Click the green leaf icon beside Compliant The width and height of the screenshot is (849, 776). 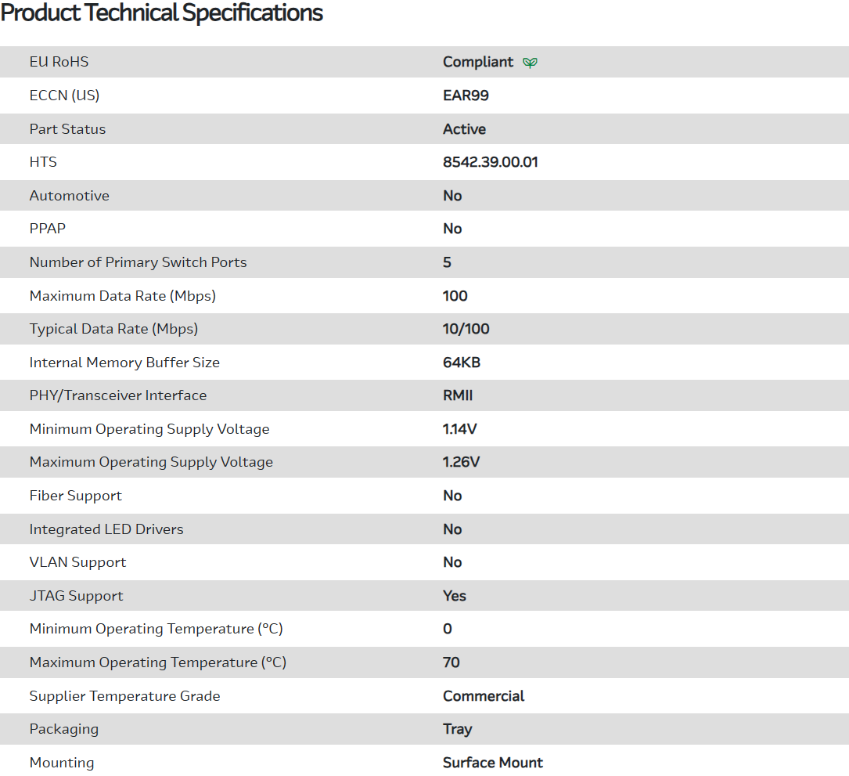(x=530, y=63)
